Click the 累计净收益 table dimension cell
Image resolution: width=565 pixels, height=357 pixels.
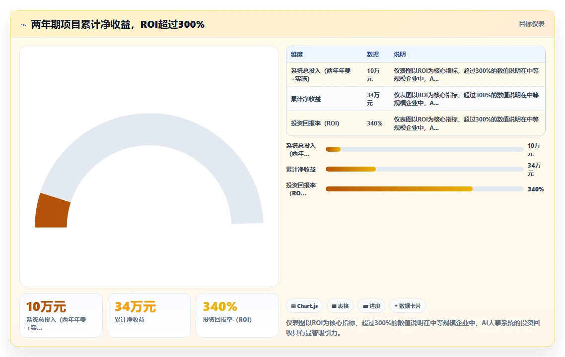point(324,99)
